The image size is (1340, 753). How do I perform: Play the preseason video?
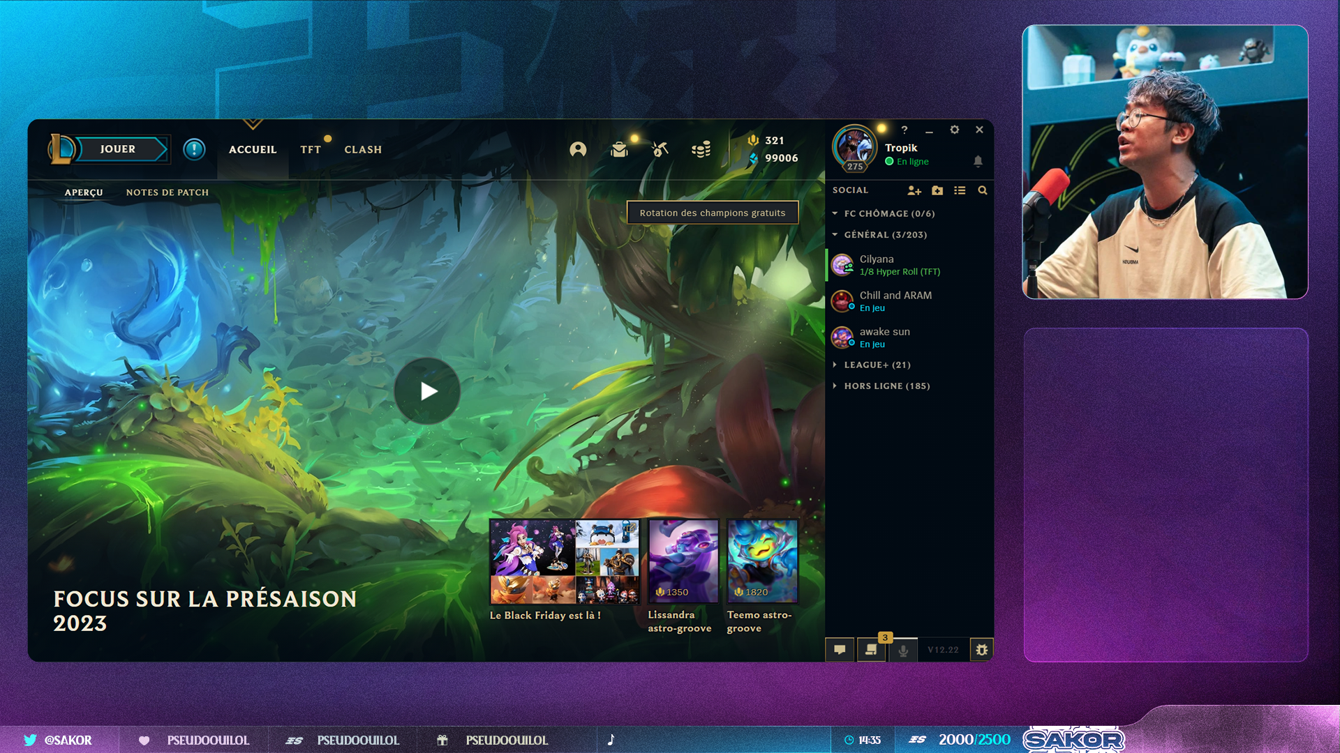pyautogui.click(x=427, y=391)
